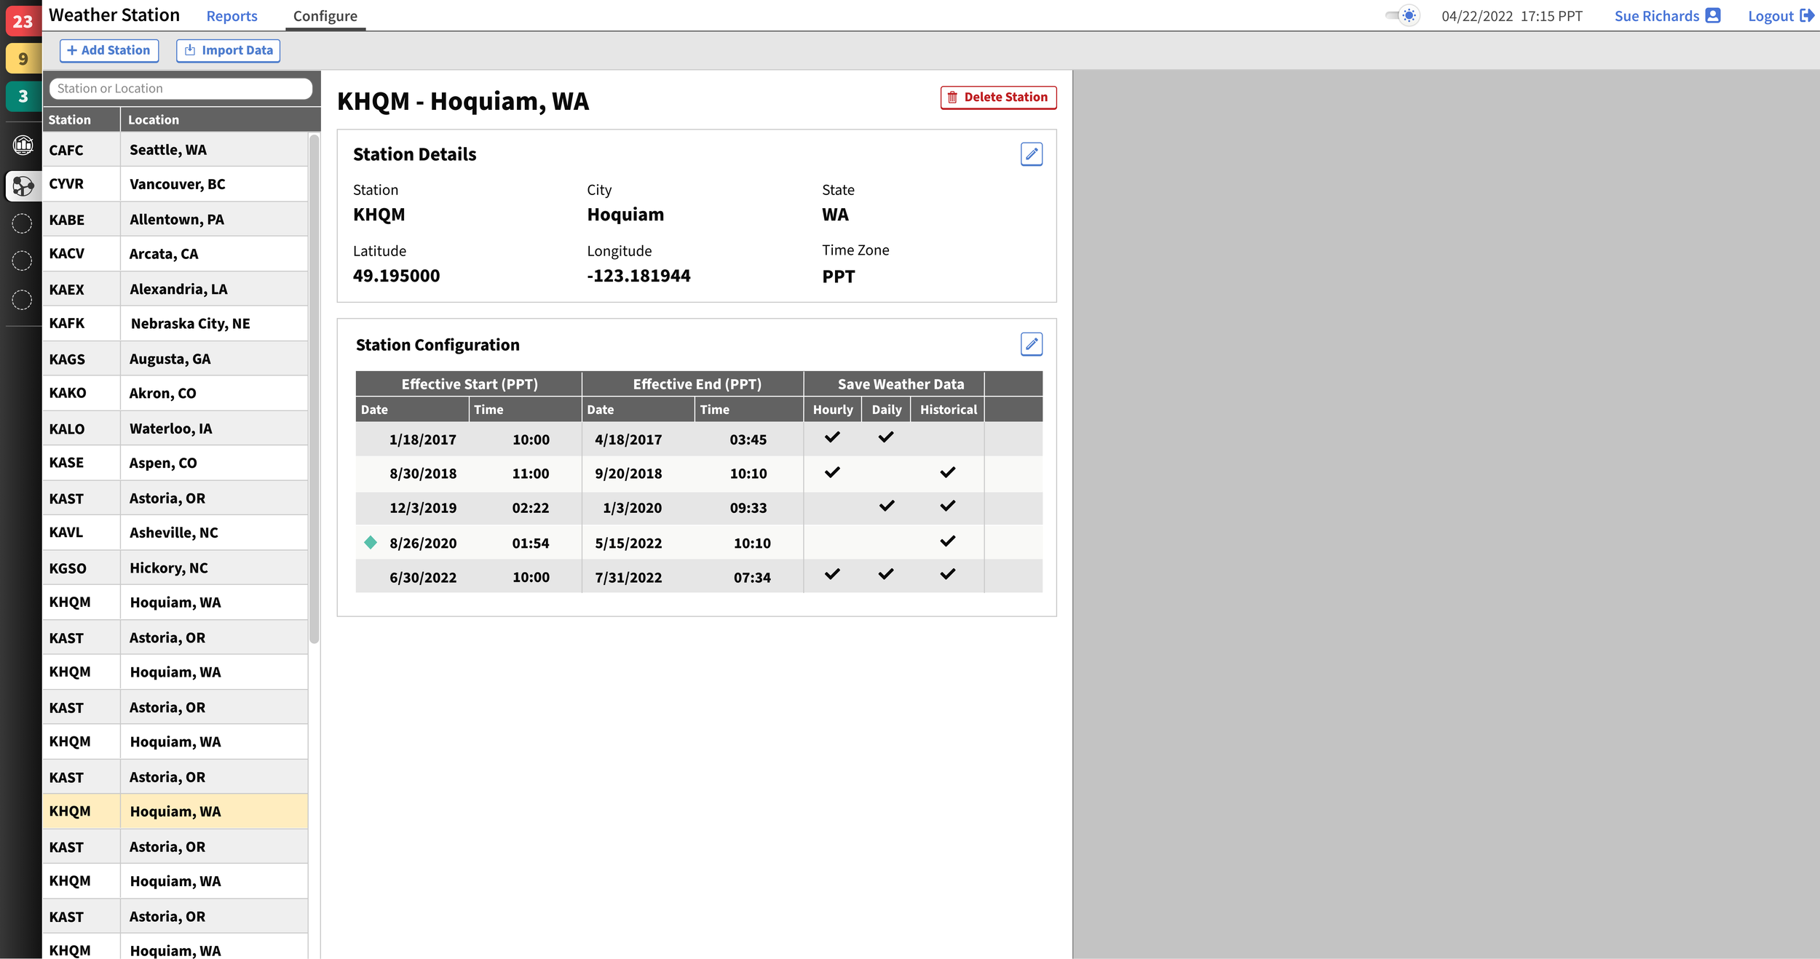The image size is (1820, 959).
Task: Select the KAKO Akron, CO row
Action: pos(175,393)
